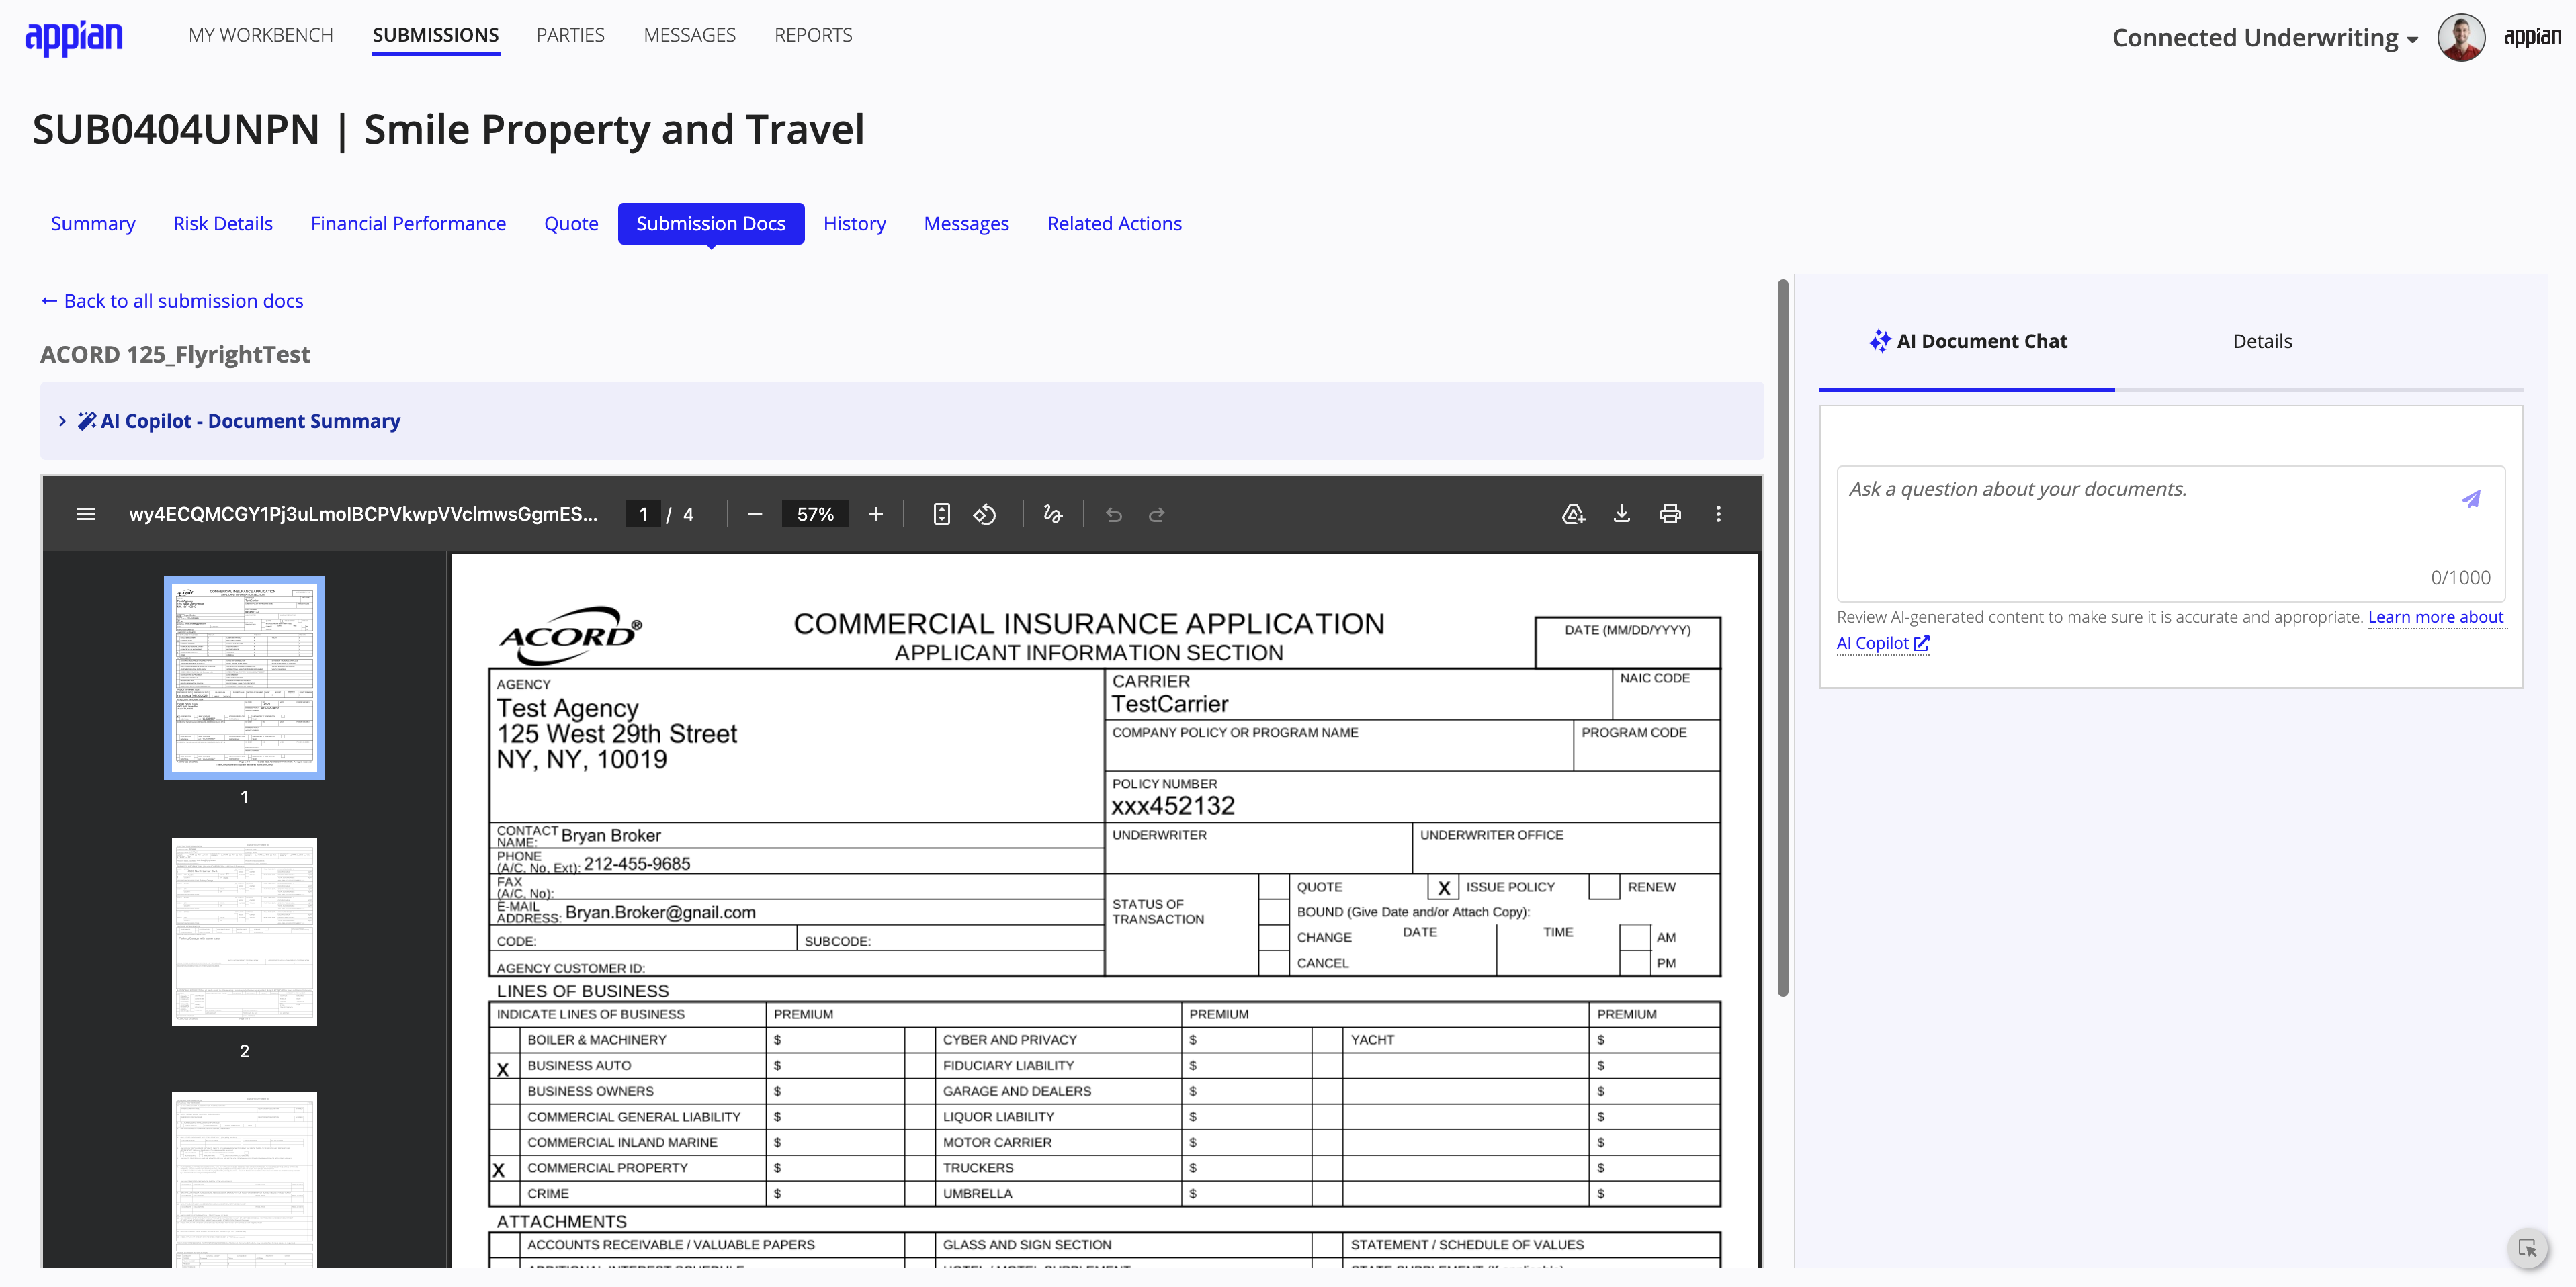Open the Connected Underwriting dropdown
The image size is (2576, 1287).
click(x=2264, y=38)
